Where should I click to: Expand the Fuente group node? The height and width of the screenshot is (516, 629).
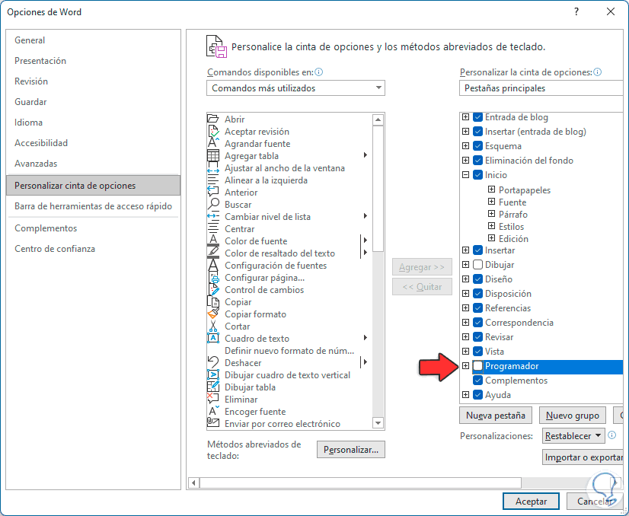coord(491,201)
